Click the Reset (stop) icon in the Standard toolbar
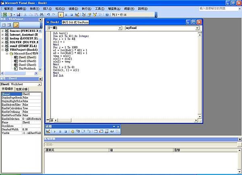242x175 pixels. pos(71,14)
